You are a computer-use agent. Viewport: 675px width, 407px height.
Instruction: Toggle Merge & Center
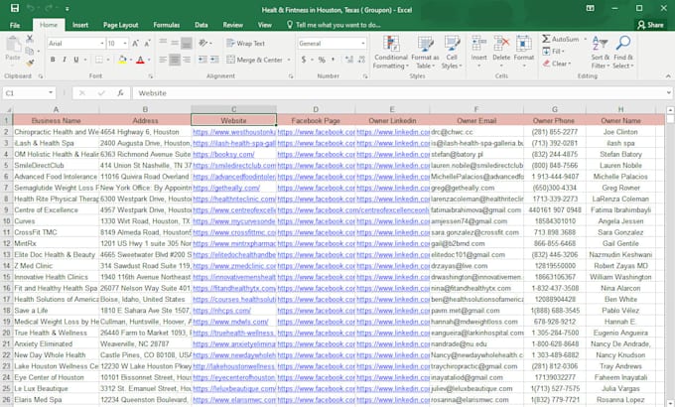pyautogui.click(x=254, y=60)
